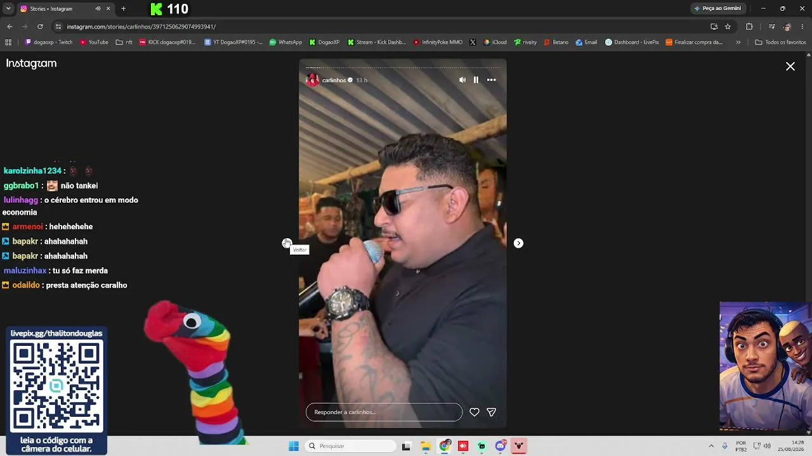
Task: Open the media controls button
Action: [x=771, y=27]
